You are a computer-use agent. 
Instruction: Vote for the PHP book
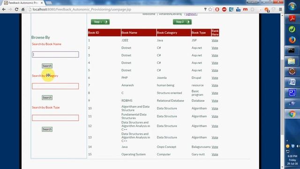click(x=215, y=77)
